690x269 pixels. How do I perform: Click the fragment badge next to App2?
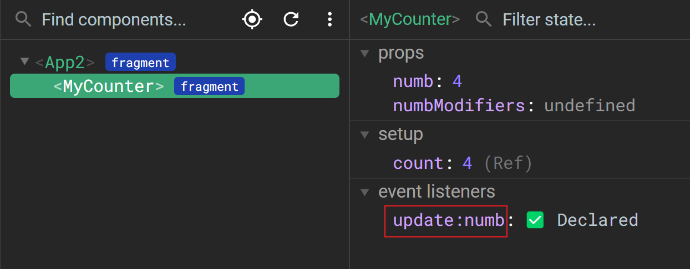point(140,62)
